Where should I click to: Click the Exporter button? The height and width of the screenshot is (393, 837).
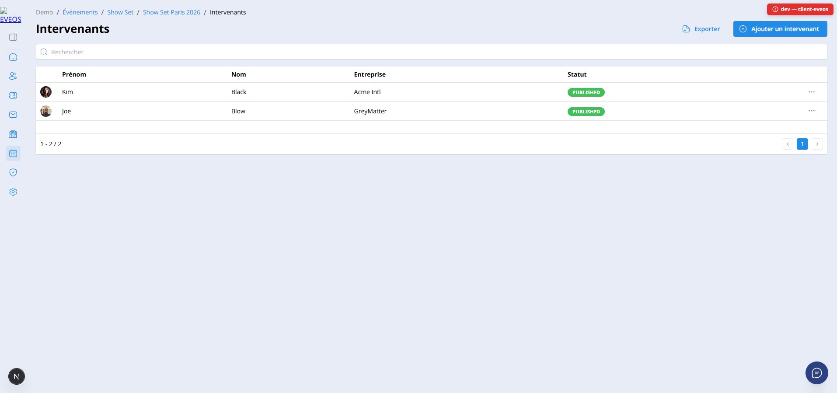(x=701, y=29)
